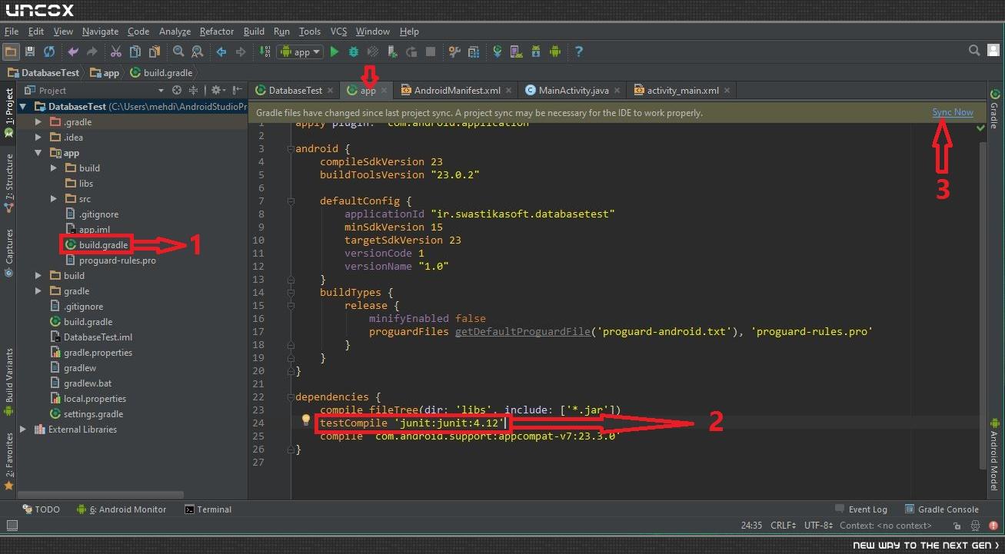Click the Undo arrow icon

coord(73,51)
